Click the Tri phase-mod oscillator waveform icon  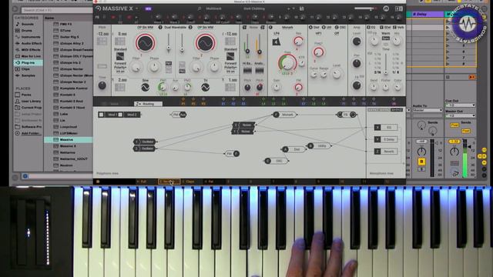[206, 87]
